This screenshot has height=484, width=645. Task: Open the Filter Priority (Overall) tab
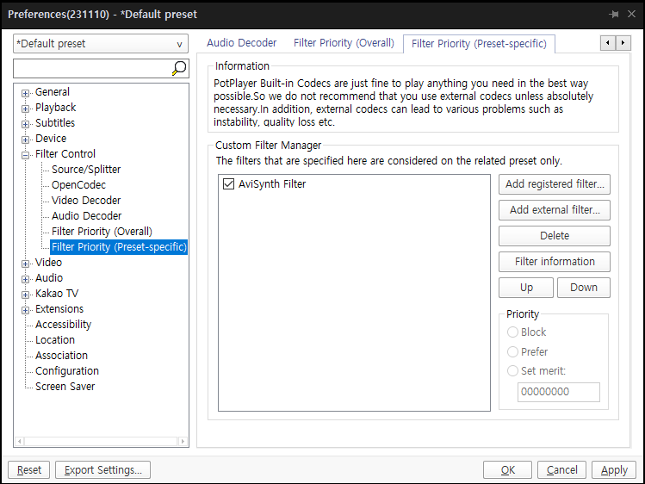click(x=344, y=43)
